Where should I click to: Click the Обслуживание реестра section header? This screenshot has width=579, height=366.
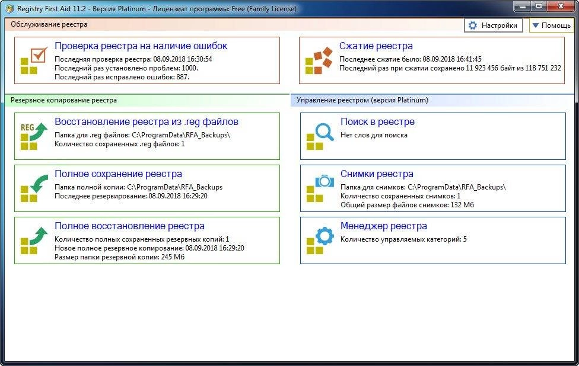[49, 24]
